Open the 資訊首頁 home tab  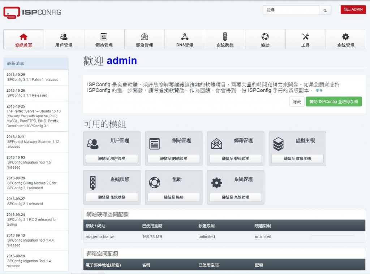(23, 39)
